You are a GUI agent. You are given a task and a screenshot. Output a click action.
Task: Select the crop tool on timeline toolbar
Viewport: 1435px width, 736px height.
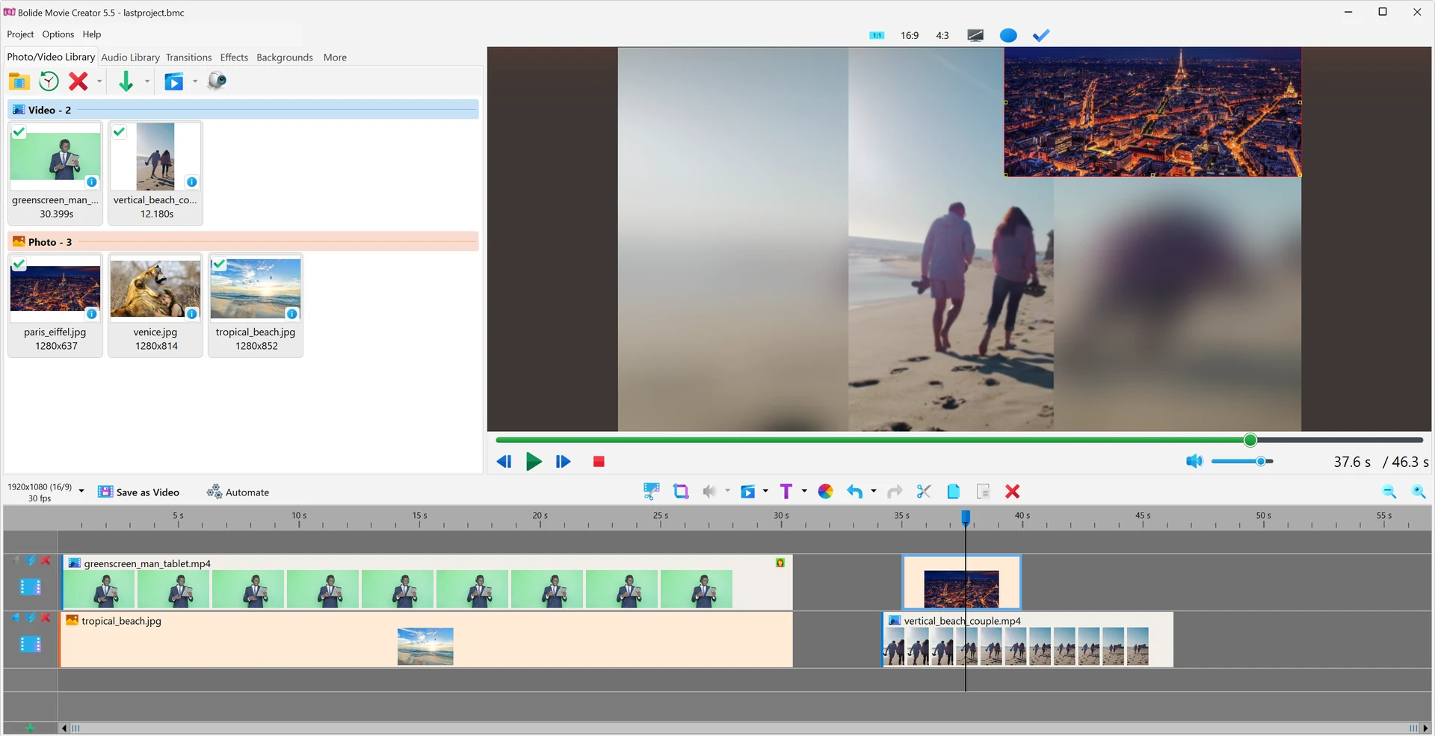coord(681,492)
